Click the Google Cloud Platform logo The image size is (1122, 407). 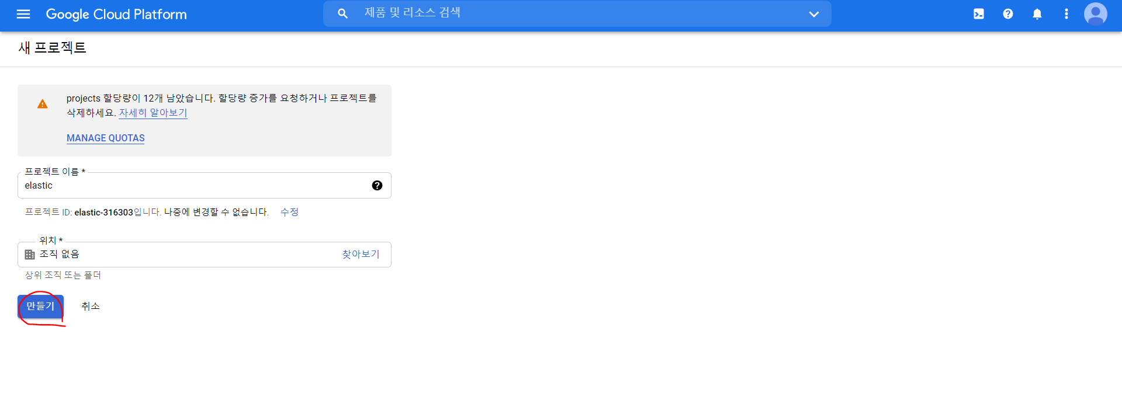(x=116, y=14)
